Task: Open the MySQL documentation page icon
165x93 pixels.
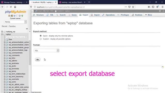Action: coord(17,16)
